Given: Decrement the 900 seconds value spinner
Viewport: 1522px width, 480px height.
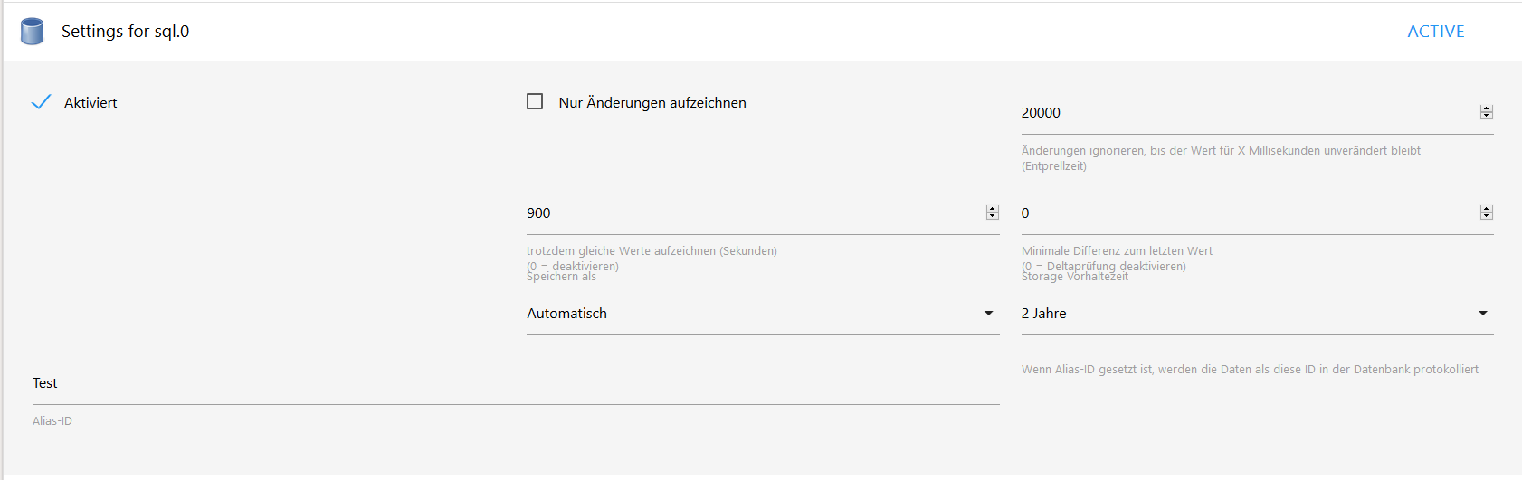Looking at the screenshot, I should pos(993,216).
